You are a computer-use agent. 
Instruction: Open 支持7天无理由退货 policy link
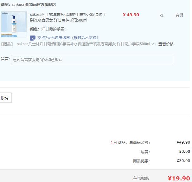point(68,38)
